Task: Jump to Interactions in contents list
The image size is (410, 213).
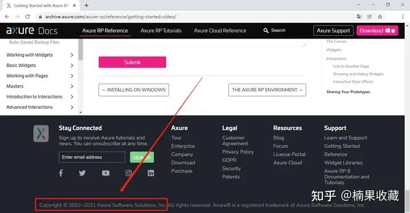Action: [x=337, y=59]
